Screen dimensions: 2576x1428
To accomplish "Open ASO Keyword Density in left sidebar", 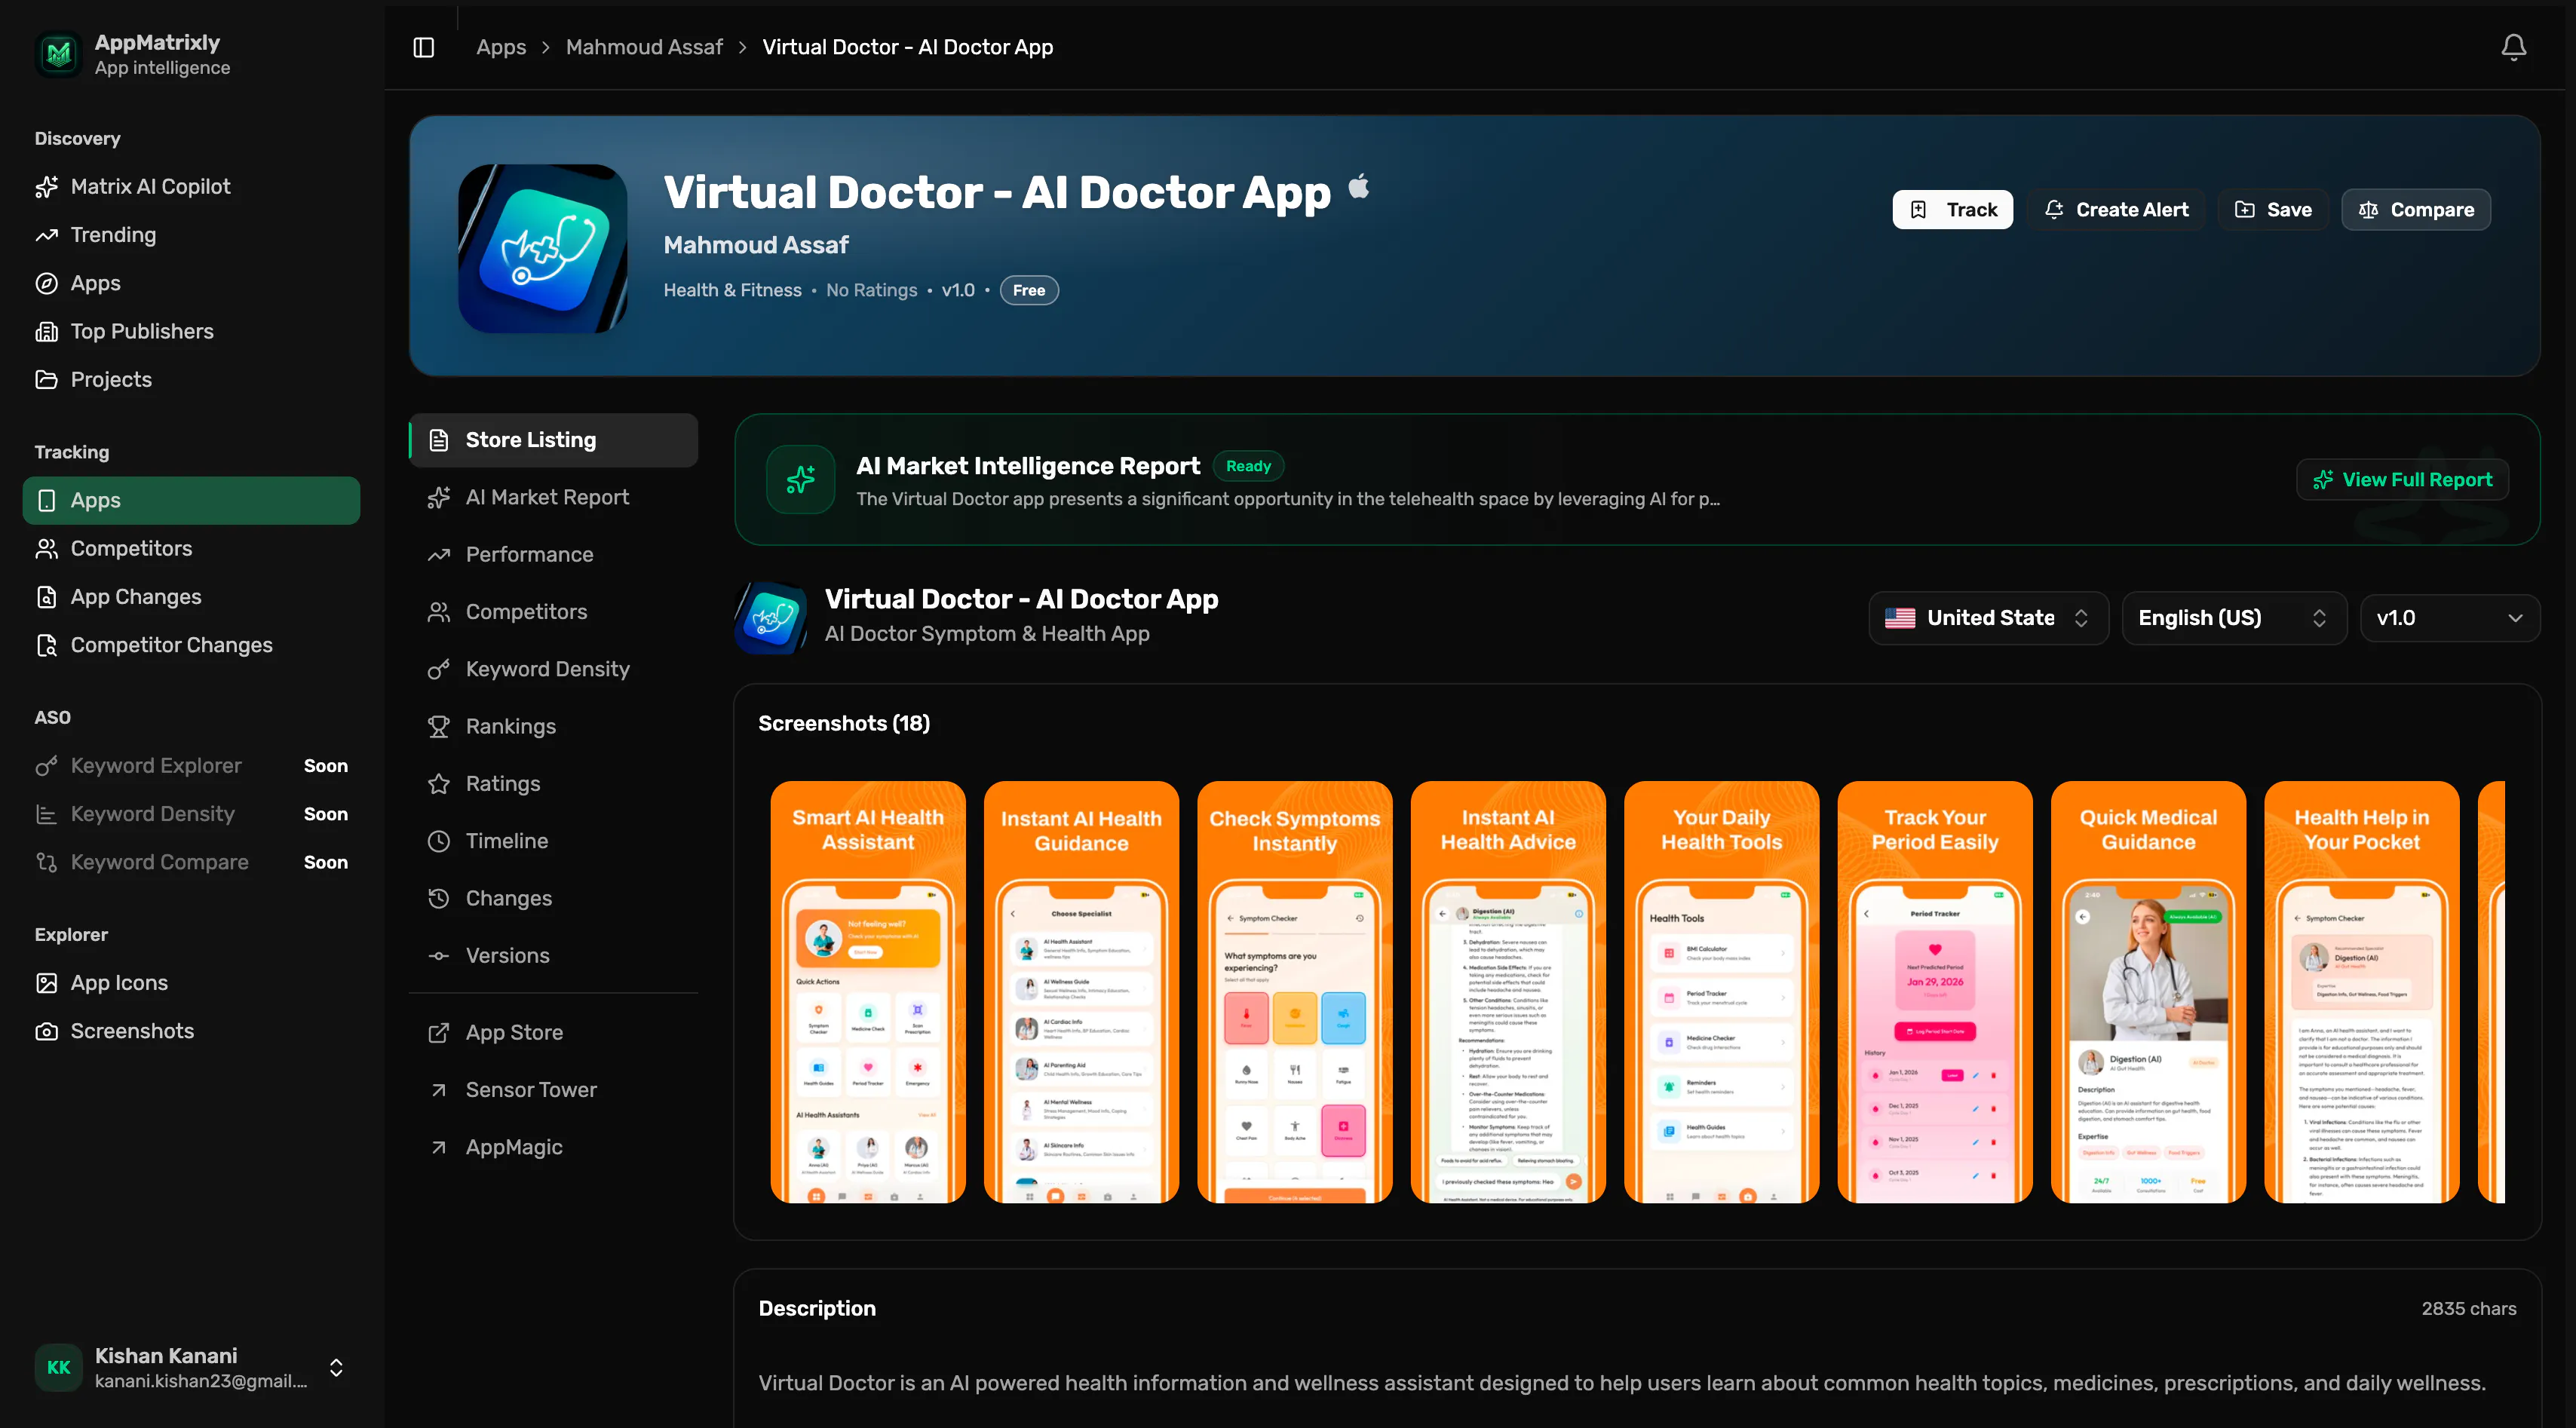I will pos(191,813).
